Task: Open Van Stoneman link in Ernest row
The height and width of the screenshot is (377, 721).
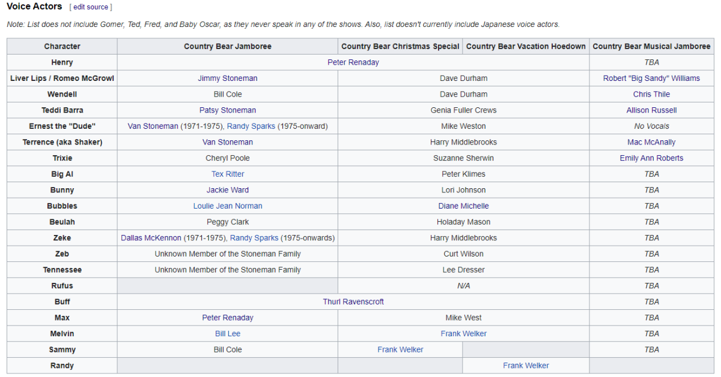Action: tap(153, 126)
